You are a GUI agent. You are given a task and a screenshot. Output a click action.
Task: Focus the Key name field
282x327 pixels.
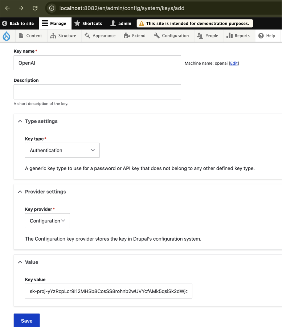click(97, 62)
